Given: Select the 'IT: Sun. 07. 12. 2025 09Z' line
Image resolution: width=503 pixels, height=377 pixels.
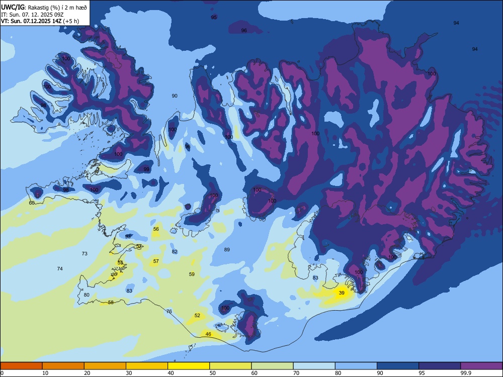Looking at the screenshot, I should (32, 15).
